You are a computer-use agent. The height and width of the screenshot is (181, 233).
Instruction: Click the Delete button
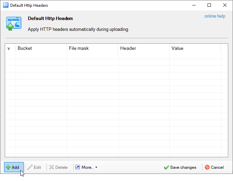coord(58,167)
